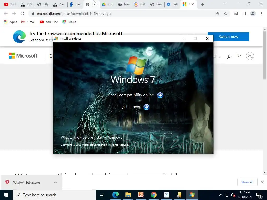Bookmark this page with the star icon
The width and height of the screenshot is (267, 200).
(226, 14)
